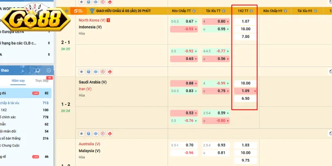Collapse the sports panel with the circle chevron
Screen dimensions: 332x166
49,71
